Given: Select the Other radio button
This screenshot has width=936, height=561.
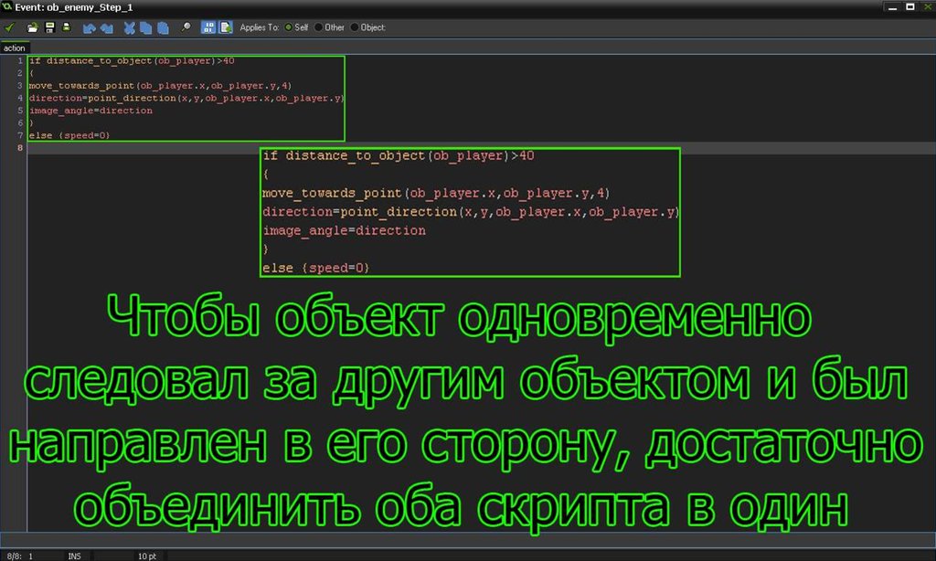Looking at the screenshot, I should 319,27.
